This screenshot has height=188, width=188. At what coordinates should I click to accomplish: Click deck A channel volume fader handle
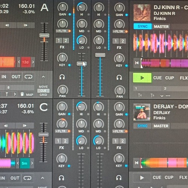(82, 64)
